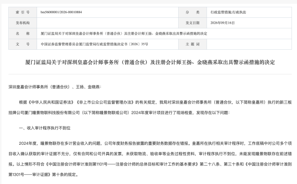The width and height of the screenshot is (297, 184).
Task: Click the paragraph starting 2024年度，瞳景物联
Action: 150,159
